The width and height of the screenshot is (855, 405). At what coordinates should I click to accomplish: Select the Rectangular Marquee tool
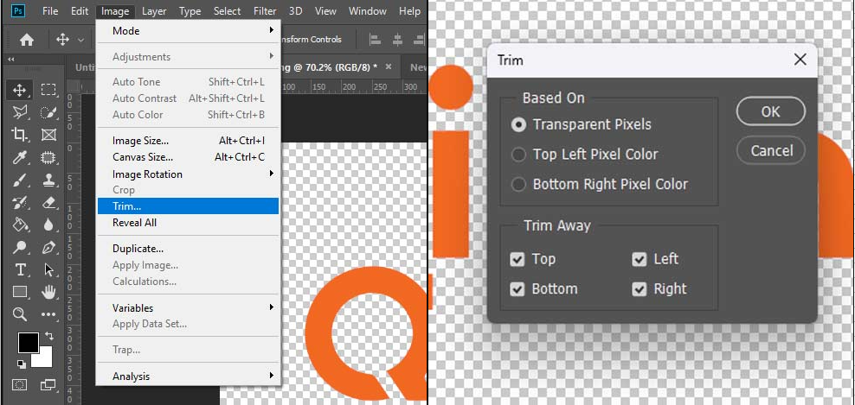(48, 90)
